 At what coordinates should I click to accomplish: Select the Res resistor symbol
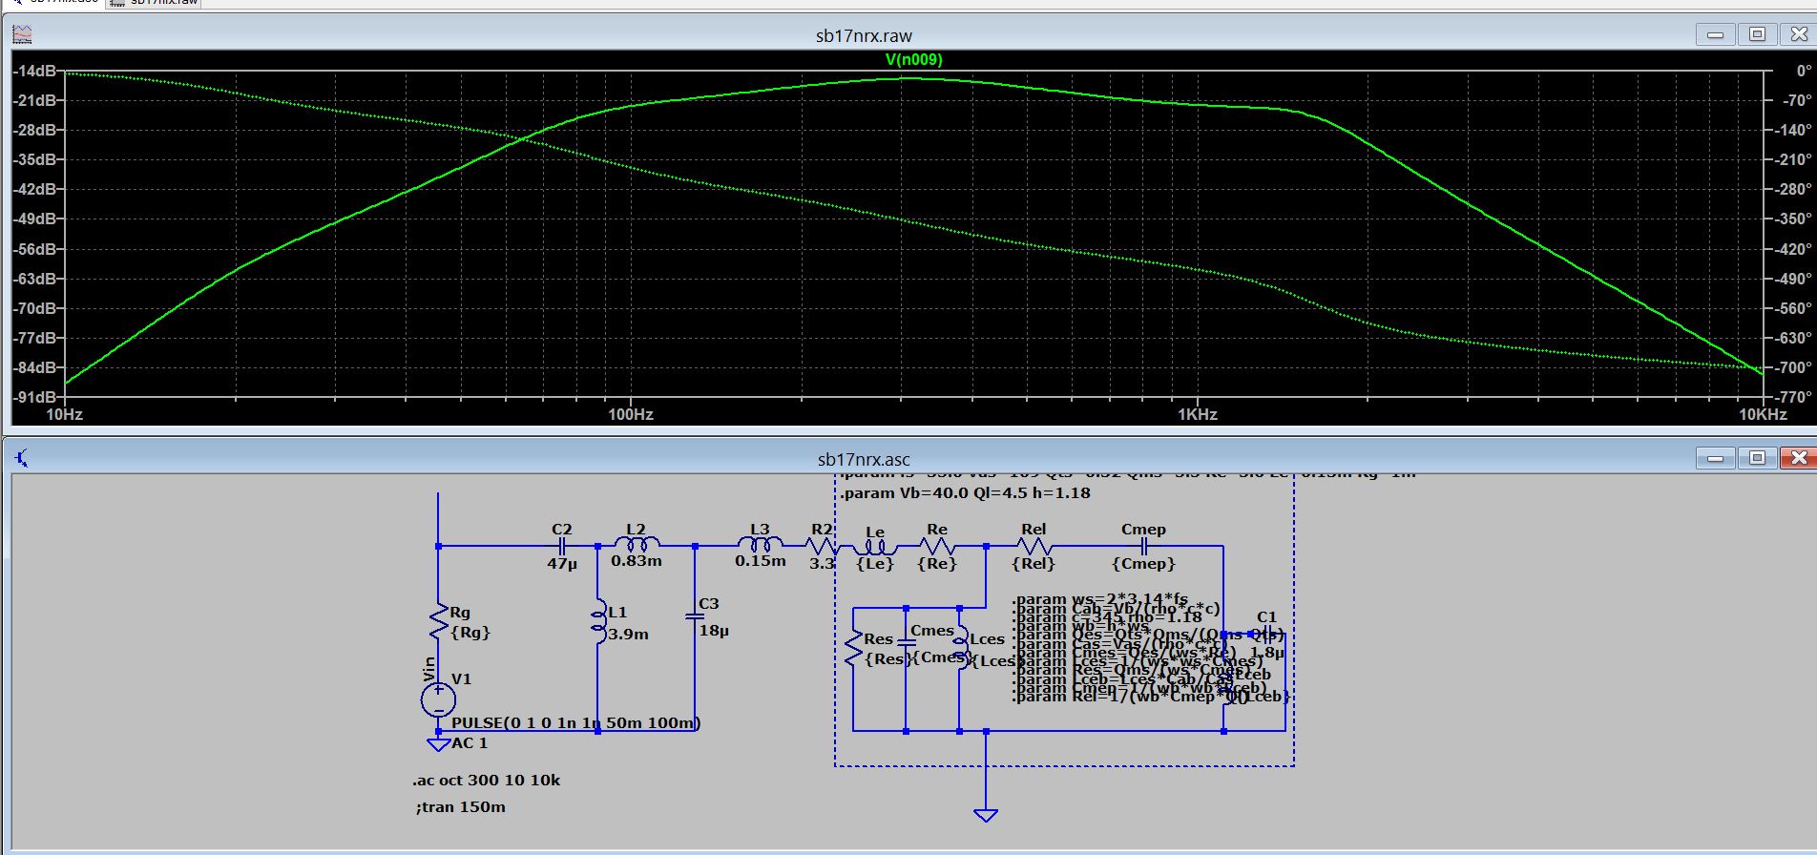coord(853,648)
